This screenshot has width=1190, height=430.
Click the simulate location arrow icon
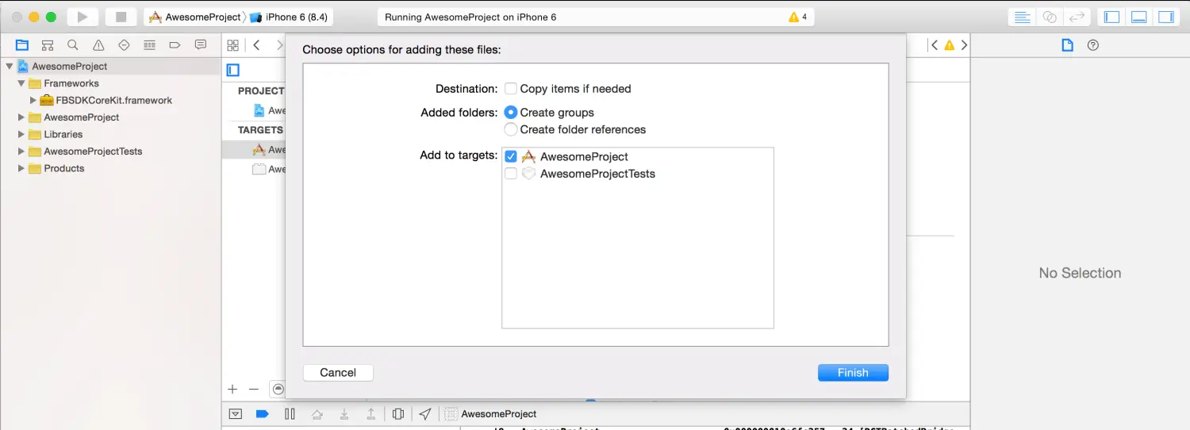point(425,414)
